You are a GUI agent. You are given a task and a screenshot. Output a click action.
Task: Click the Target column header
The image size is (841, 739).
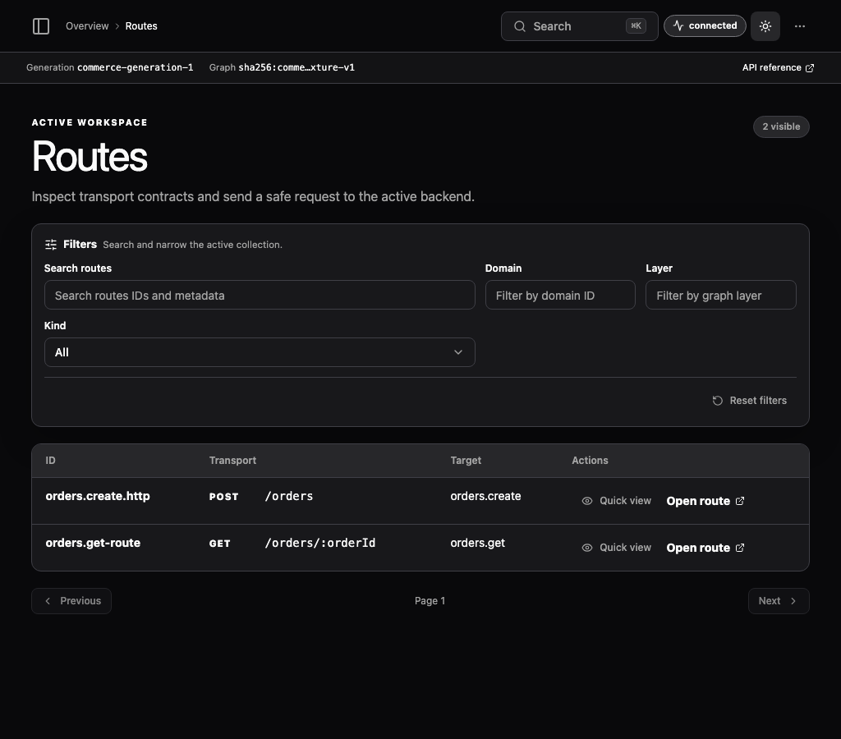[466, 461]
